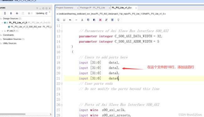Viewport: 204px width, 117px height.
Task: Click the Cut scissors icon
Action: pyautogui.click(x=82, y=20)
